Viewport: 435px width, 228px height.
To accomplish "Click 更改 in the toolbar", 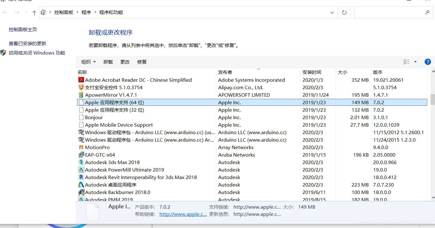I will [x=125, y=62].
